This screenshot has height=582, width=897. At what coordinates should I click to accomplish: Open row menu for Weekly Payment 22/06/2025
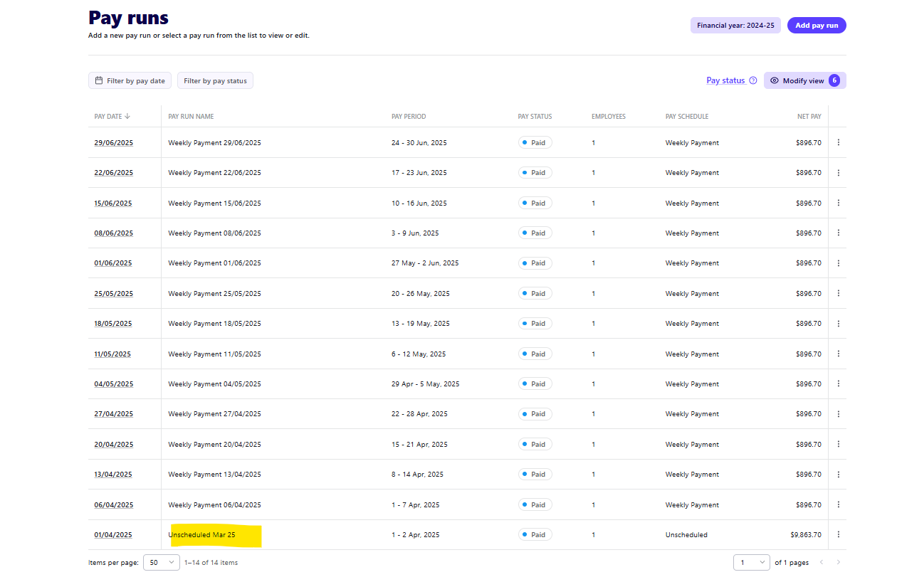[x=838, y=173]
